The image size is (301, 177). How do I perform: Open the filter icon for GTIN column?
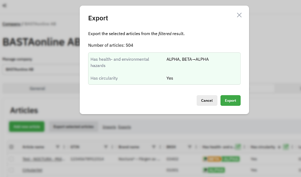click(106, 147)
